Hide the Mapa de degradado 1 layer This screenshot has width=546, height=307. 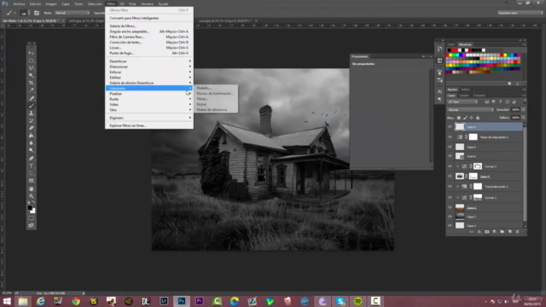[450, 137]
